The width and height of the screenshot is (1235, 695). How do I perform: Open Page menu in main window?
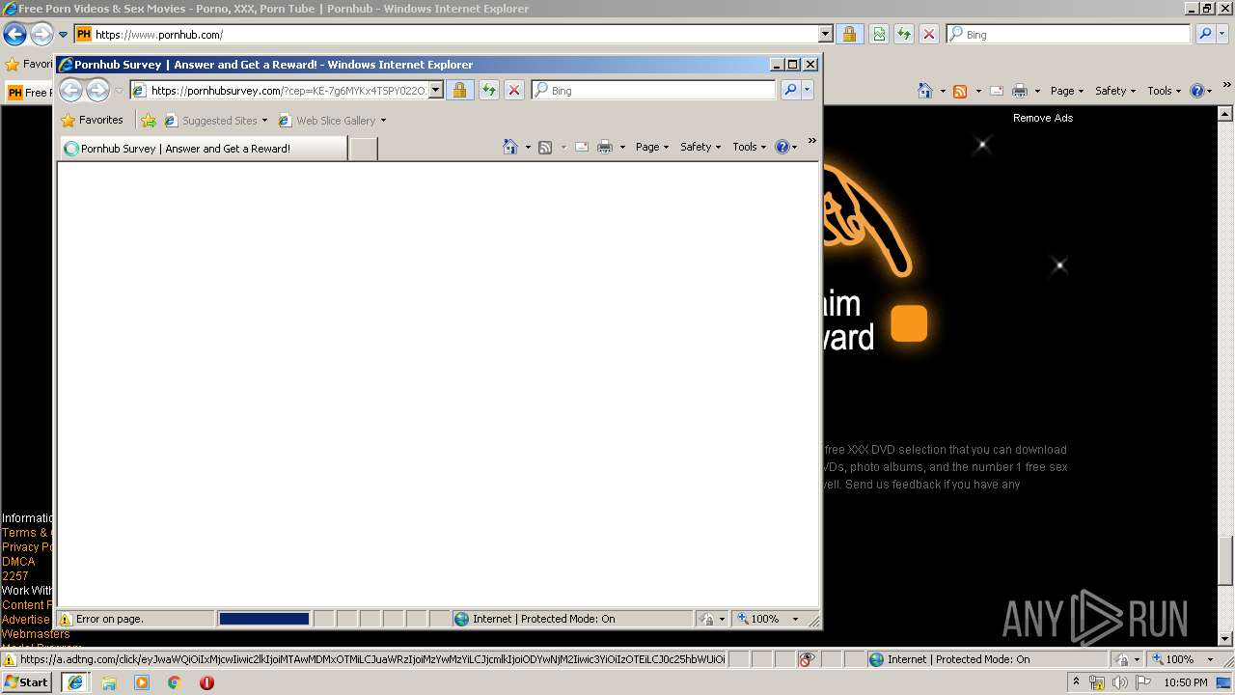[x=1067, y=91]
